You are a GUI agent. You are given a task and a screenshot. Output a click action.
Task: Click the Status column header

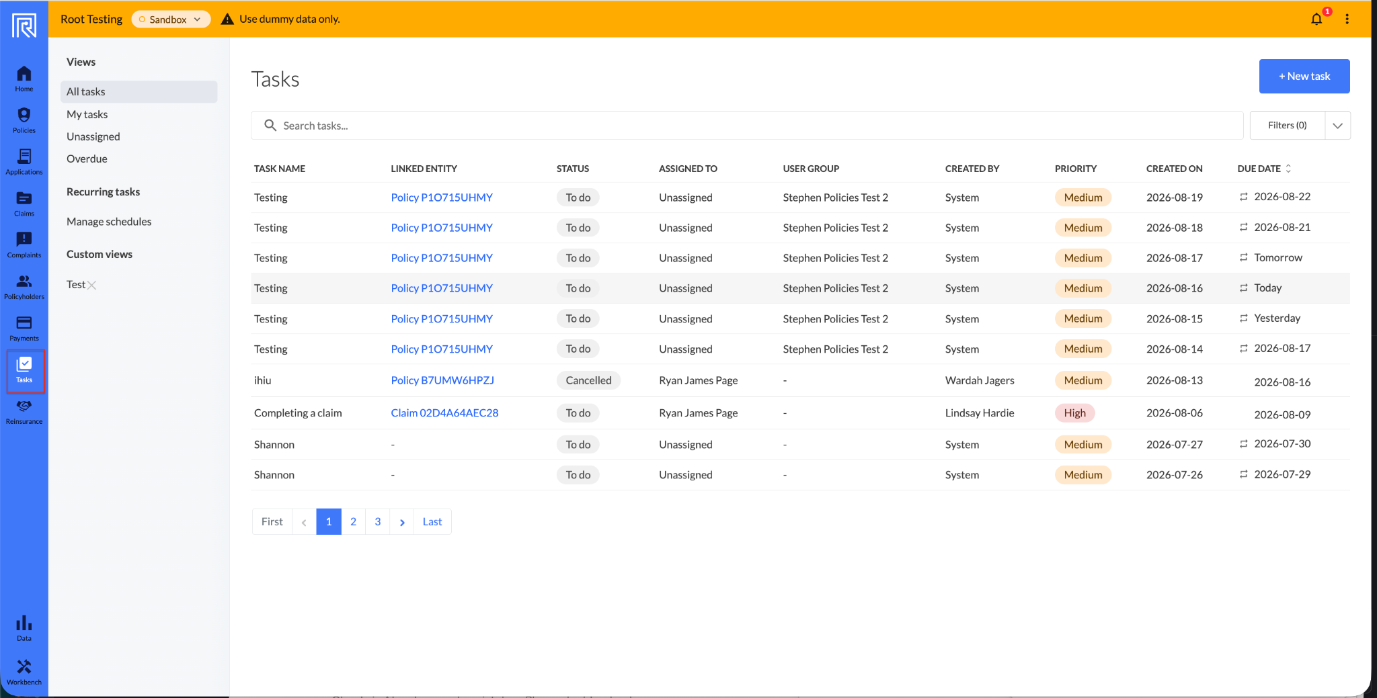pos(572,169)
